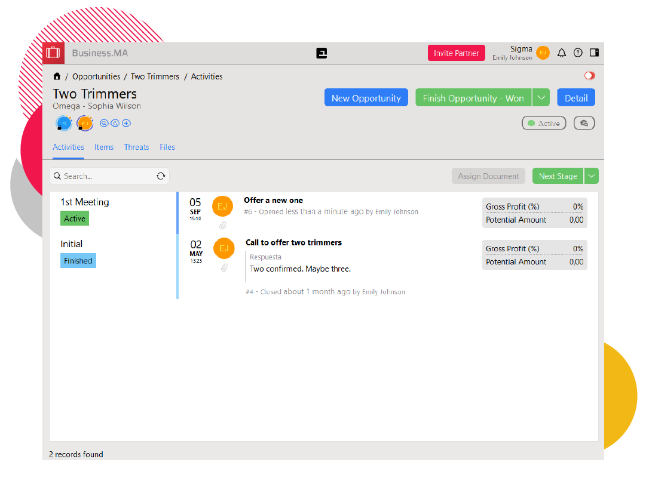This screenshot has width=646, height=502.
Task: Open the notifications bell
Action: (562, 53)
